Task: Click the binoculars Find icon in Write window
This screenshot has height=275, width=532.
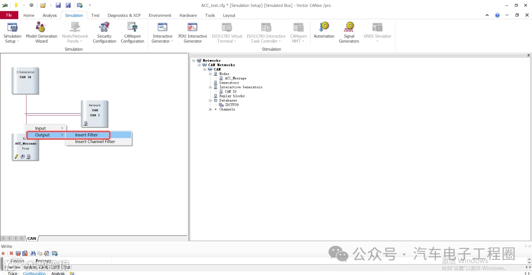Action: (33, 253)
